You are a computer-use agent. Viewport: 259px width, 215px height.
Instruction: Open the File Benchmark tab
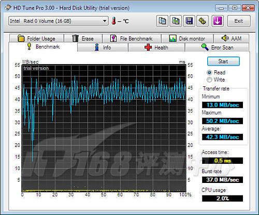[132, 38]
